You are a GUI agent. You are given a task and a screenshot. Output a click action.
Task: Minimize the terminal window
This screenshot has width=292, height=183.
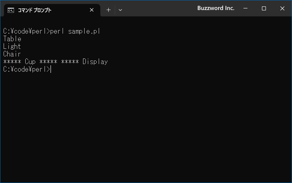pos(245,8)
